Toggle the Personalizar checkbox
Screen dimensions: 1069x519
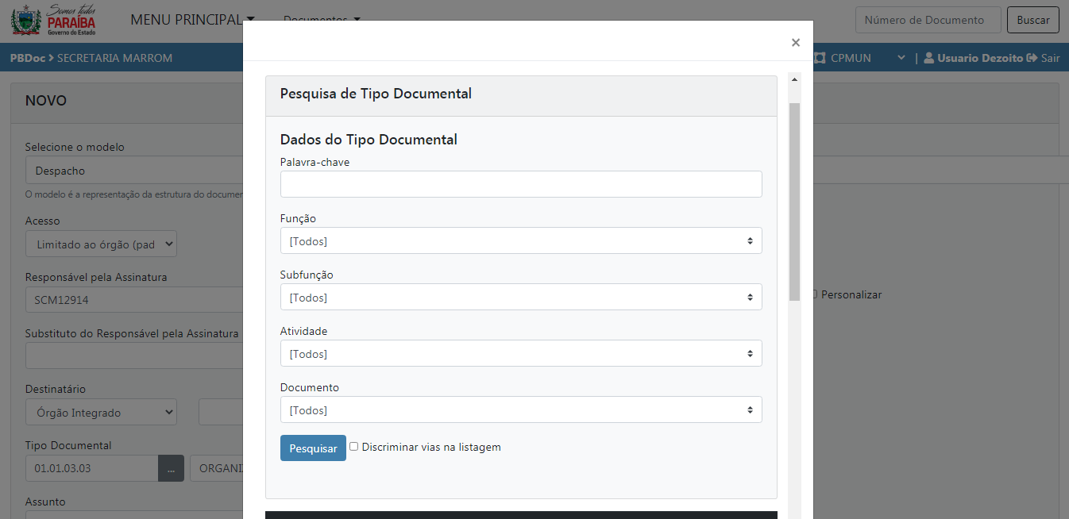coord(813,294)
